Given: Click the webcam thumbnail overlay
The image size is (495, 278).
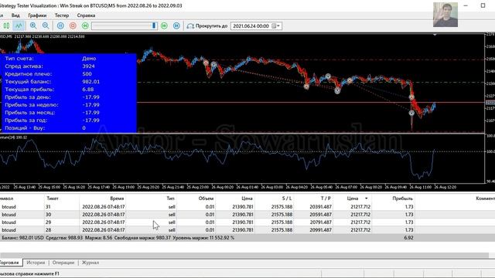Looking at the screenshot, I should [445, 15].
